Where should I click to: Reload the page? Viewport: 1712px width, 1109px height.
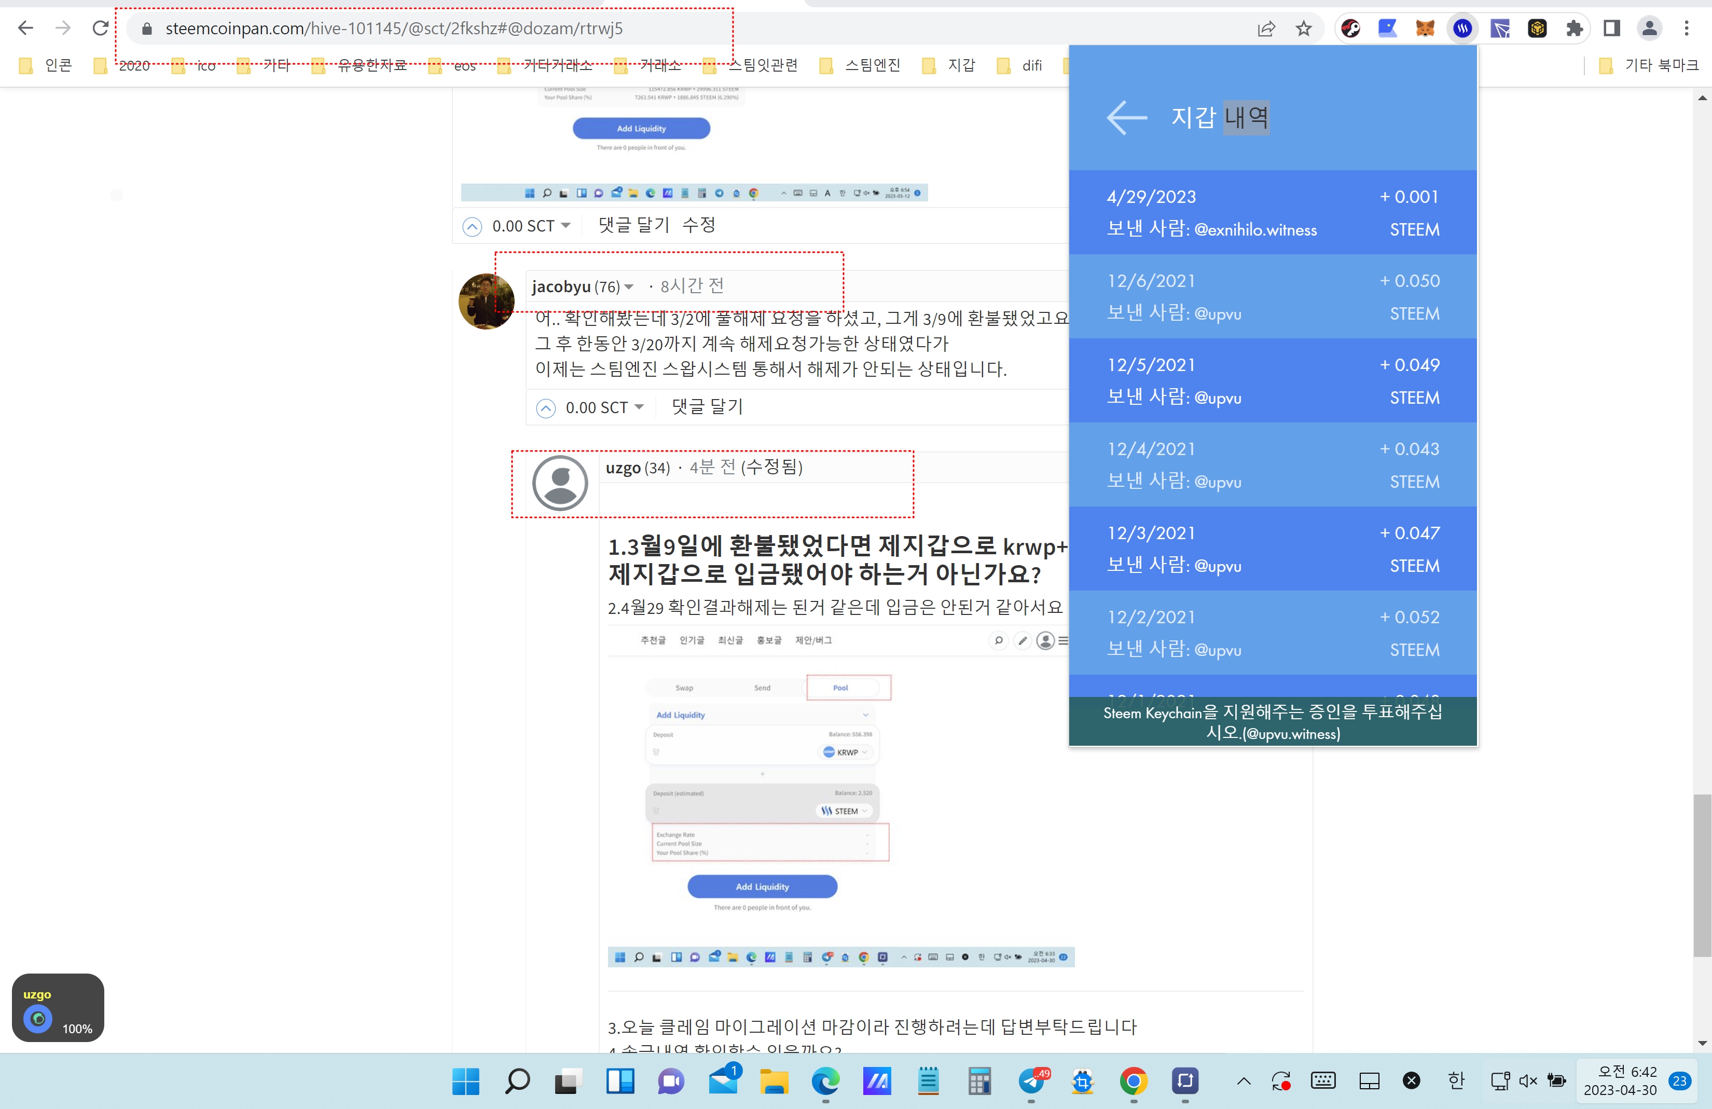coord(101,29)
